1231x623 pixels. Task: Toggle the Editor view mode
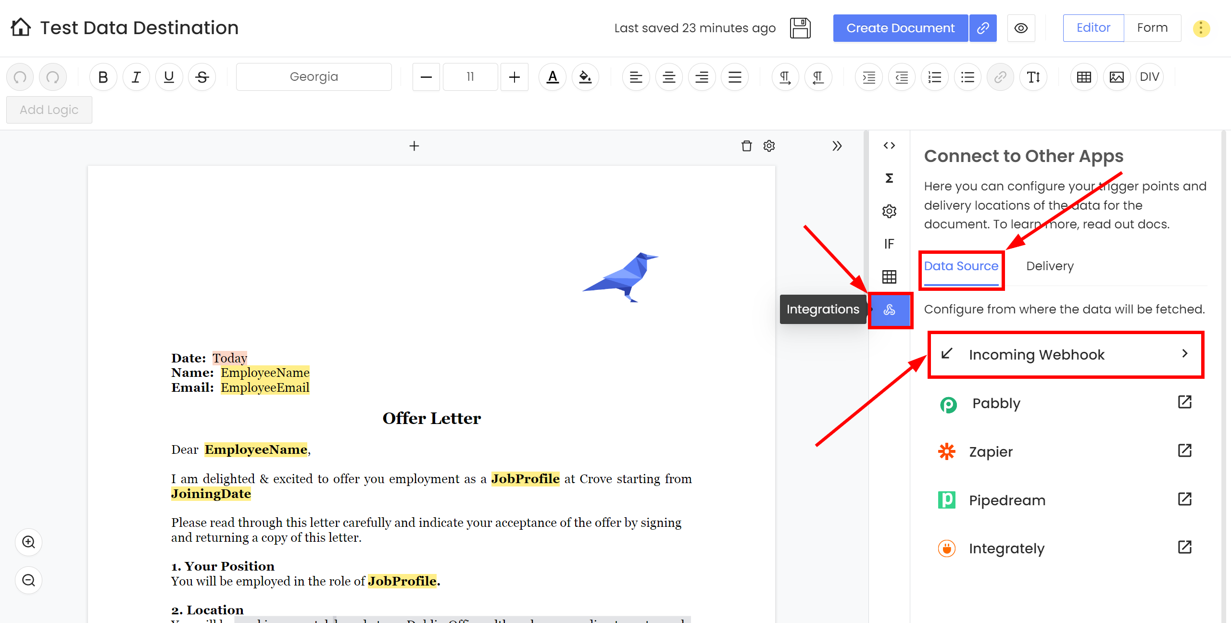[x=1093, y=28]
